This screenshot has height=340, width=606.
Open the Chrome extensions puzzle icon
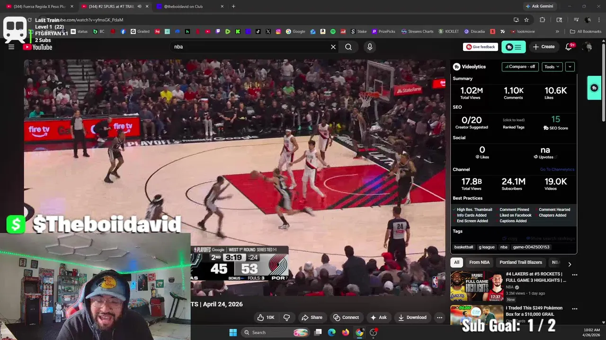[x=543, y=20]
